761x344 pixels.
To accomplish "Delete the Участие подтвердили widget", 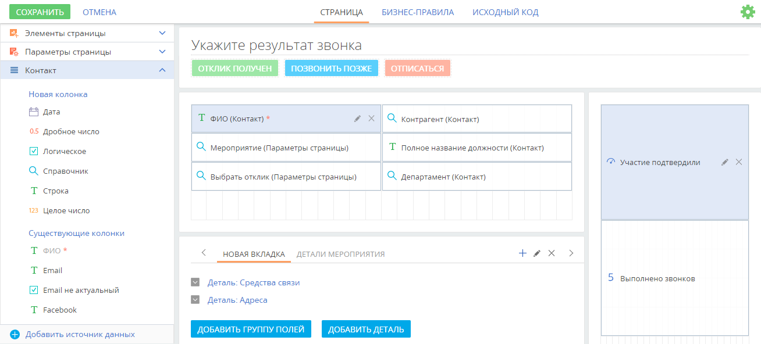I will pyautogui.click(x=739, y=162).
